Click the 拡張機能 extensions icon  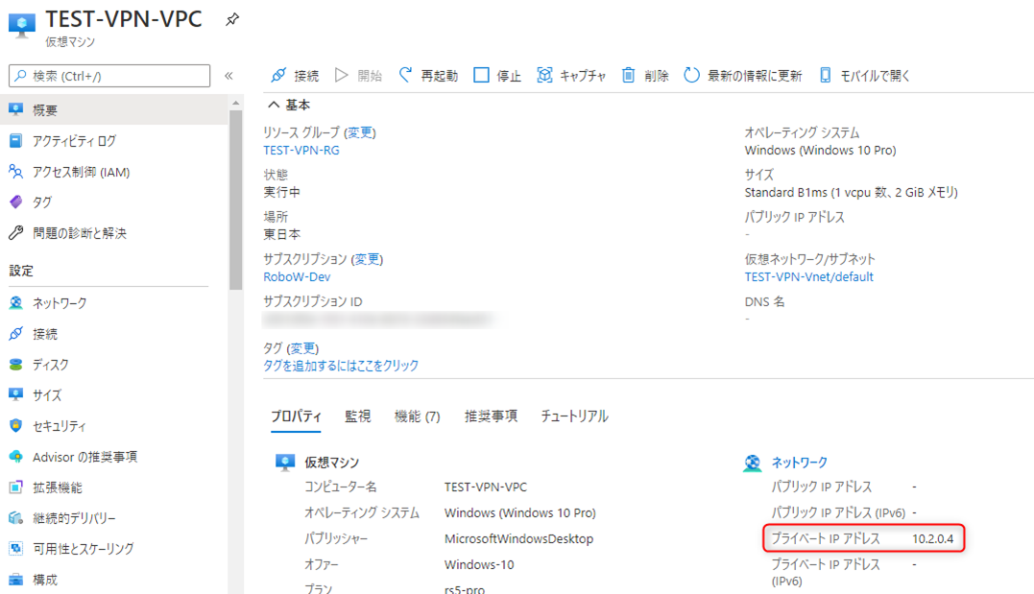15,487
